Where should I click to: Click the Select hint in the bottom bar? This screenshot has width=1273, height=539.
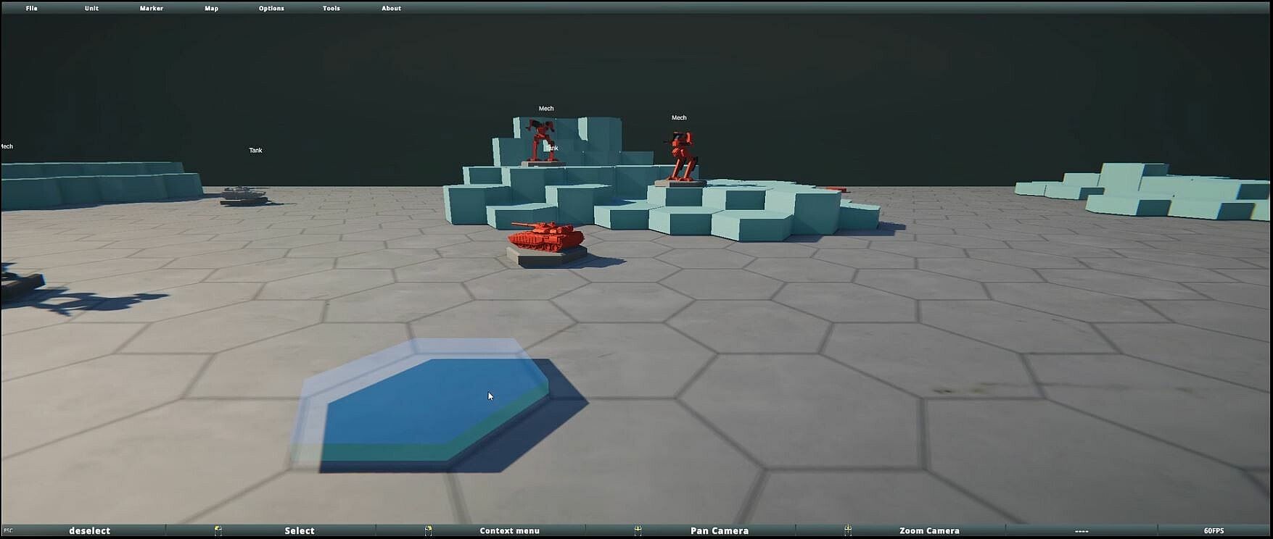[300, 531]
